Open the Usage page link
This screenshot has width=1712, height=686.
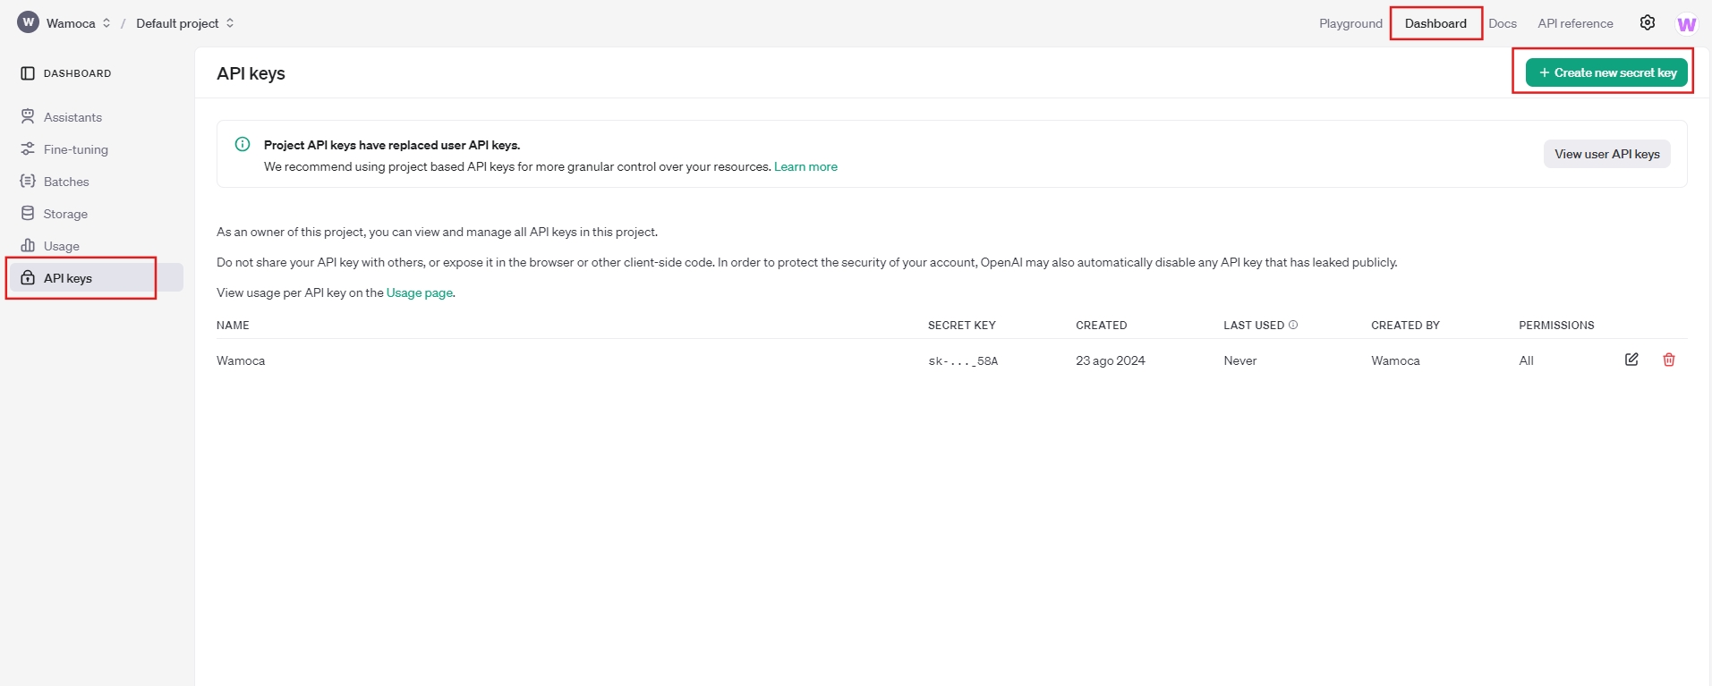pos(419,292)
